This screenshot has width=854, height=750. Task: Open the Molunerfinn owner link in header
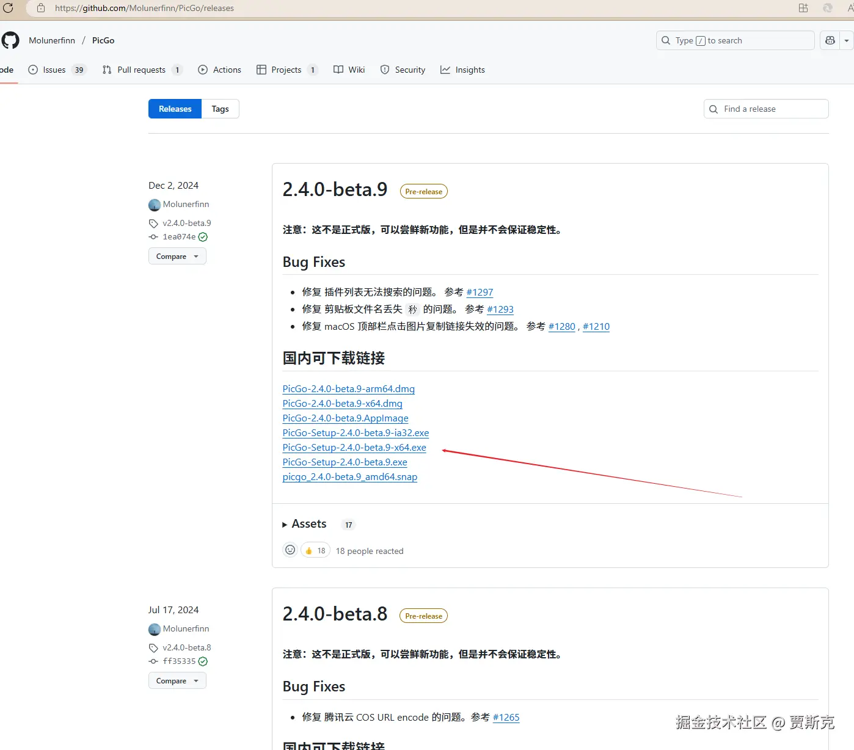point(52,40)
